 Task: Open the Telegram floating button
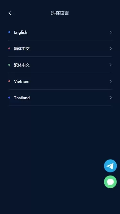(110, 166)
